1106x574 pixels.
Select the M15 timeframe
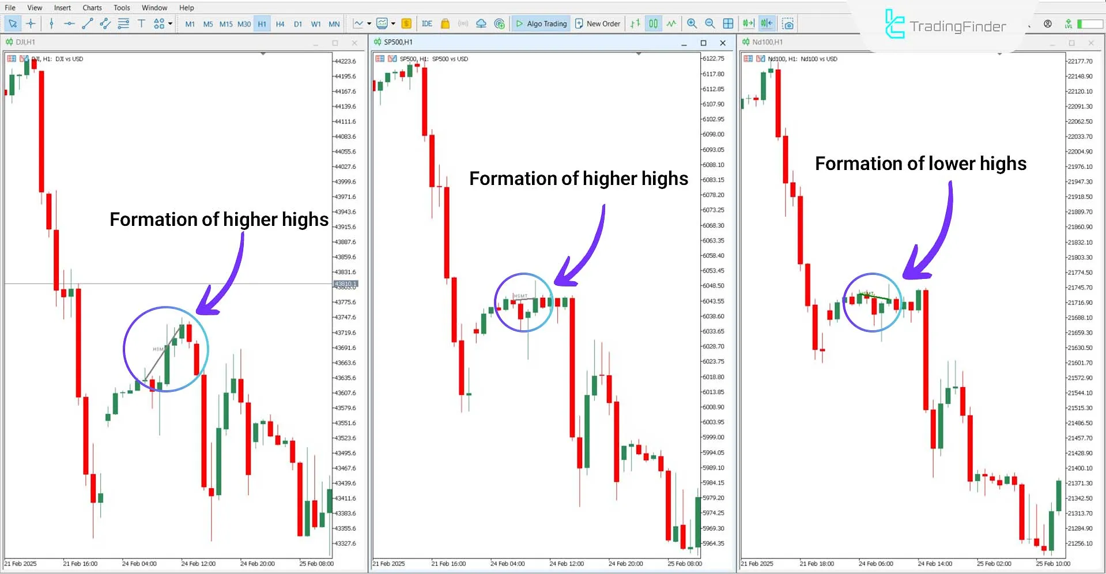[226, 24]
